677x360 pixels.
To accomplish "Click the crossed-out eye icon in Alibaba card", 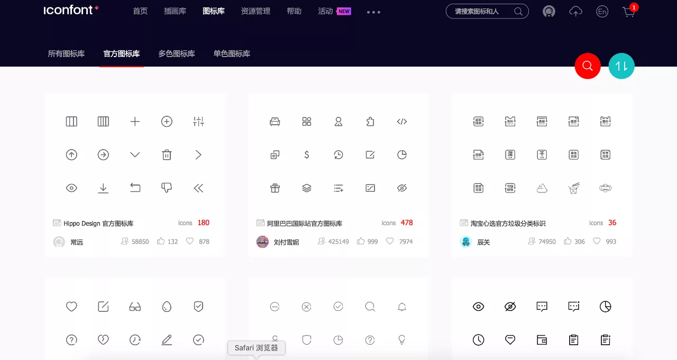I will coord(402,188).
